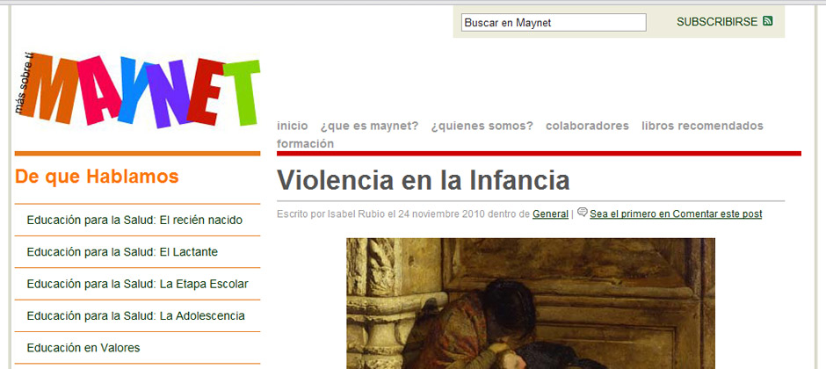Image resolution: width=826 pixels, height=369 pixels.
Task: Open the ¿que es maynet? page
Action: pos(369,126)
